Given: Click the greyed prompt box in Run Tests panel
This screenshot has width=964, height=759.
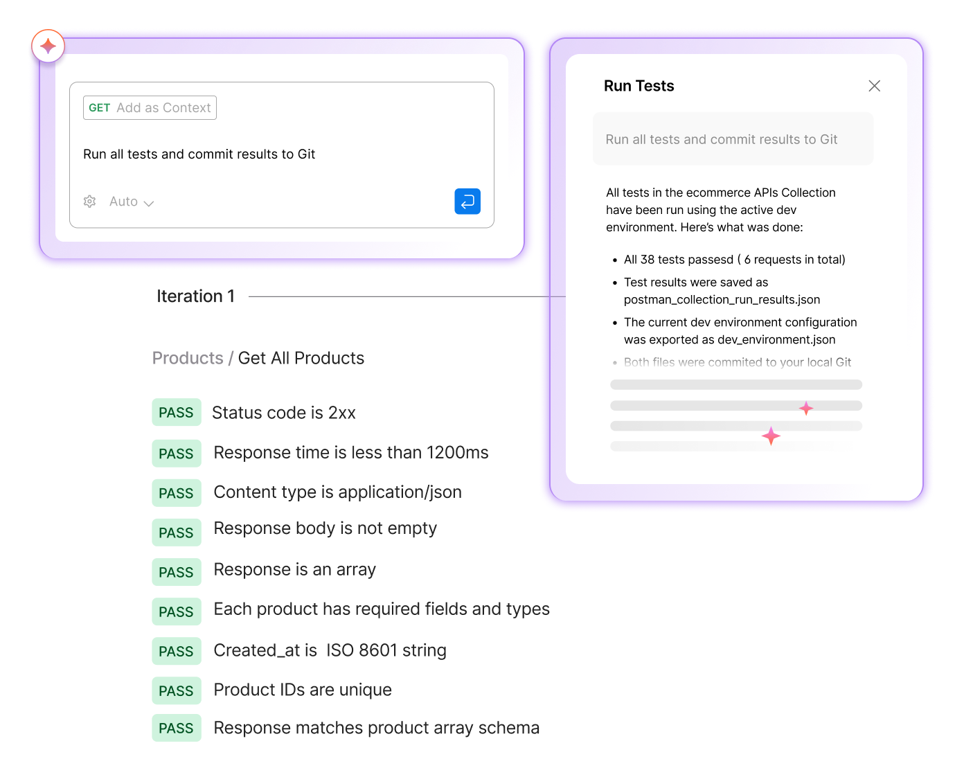Looking at the screenshot, I should pyautogui.click(x=733, y=139).
